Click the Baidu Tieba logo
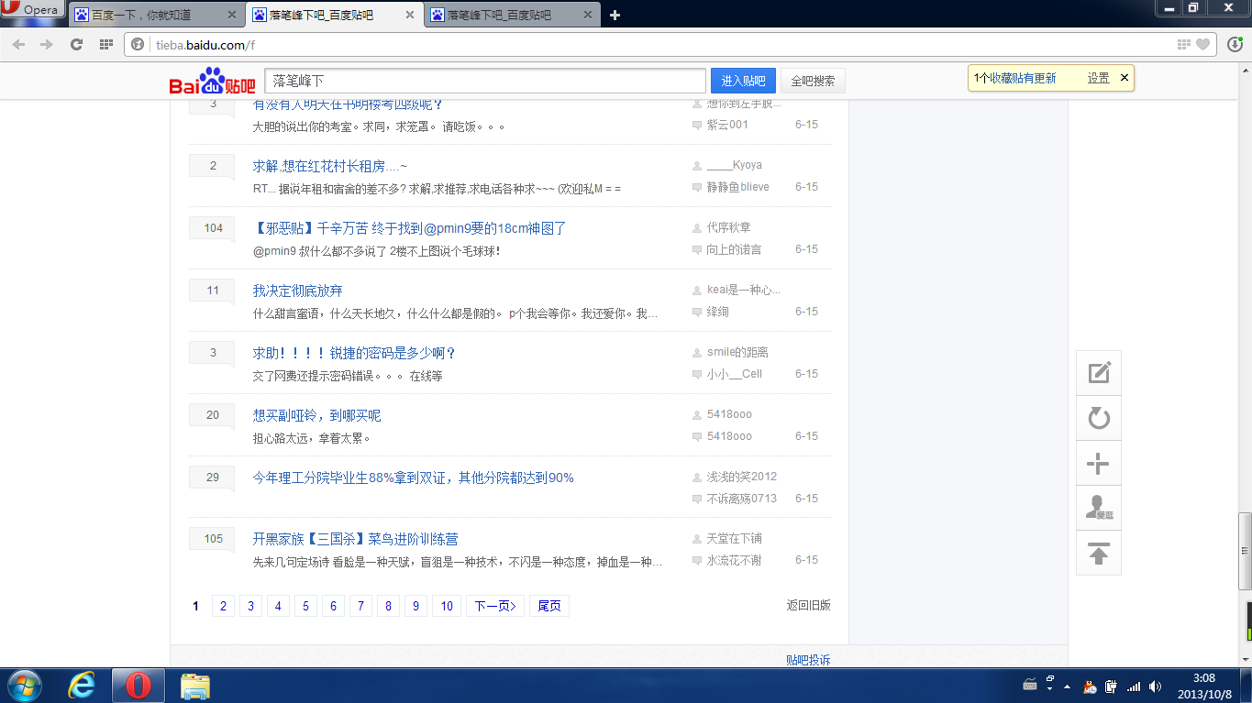1252x703 pixels. (x=212, y=81)
